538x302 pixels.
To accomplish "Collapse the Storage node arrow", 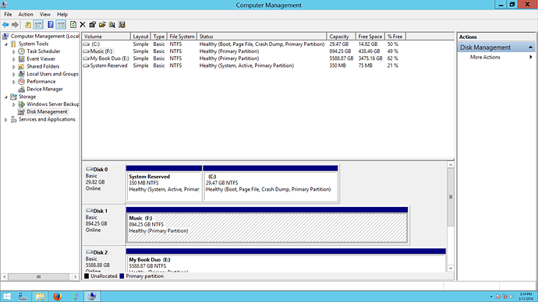I will pos(5,97).
